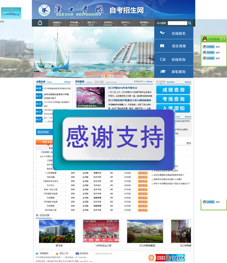Collapse the 在线客服 panel with the arrow icon

[x=224, y=39]
